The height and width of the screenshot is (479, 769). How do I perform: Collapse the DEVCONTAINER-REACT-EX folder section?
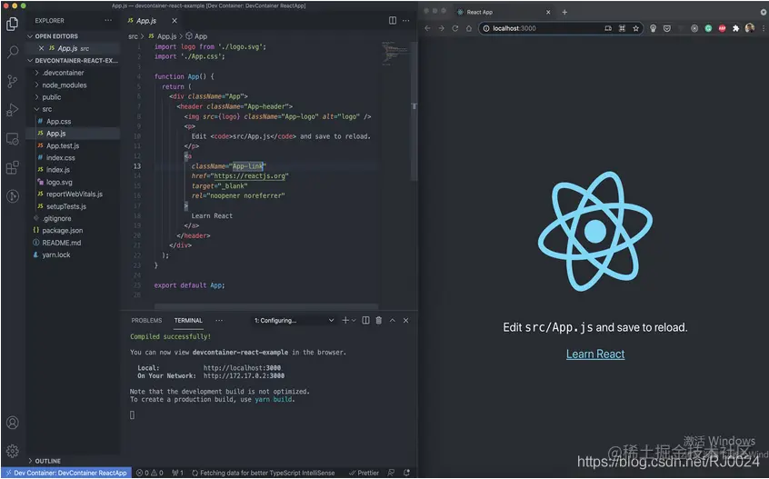(73, 61)
